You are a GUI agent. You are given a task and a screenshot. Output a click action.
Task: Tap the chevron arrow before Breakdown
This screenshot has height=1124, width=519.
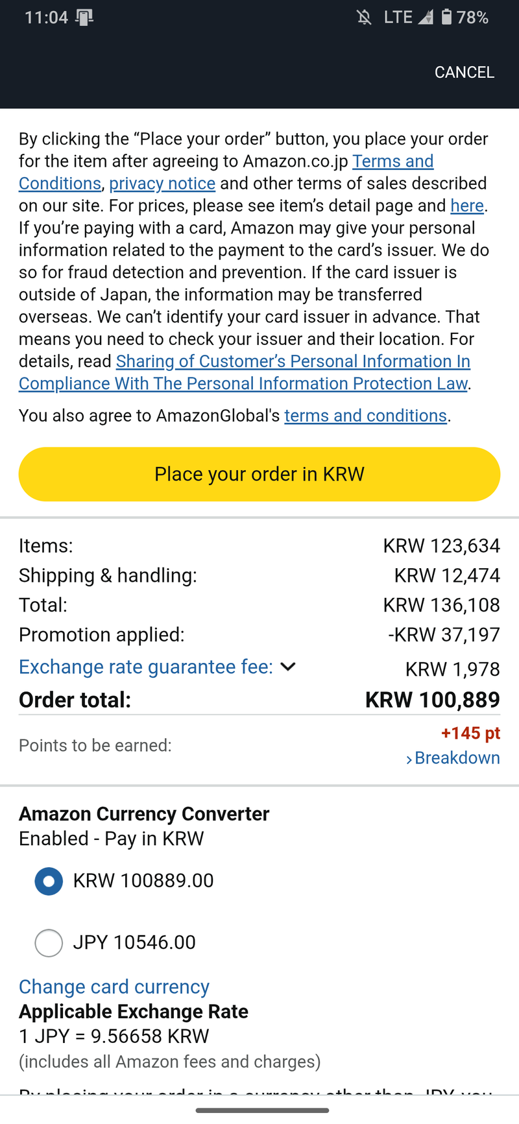tap(409, 759)
